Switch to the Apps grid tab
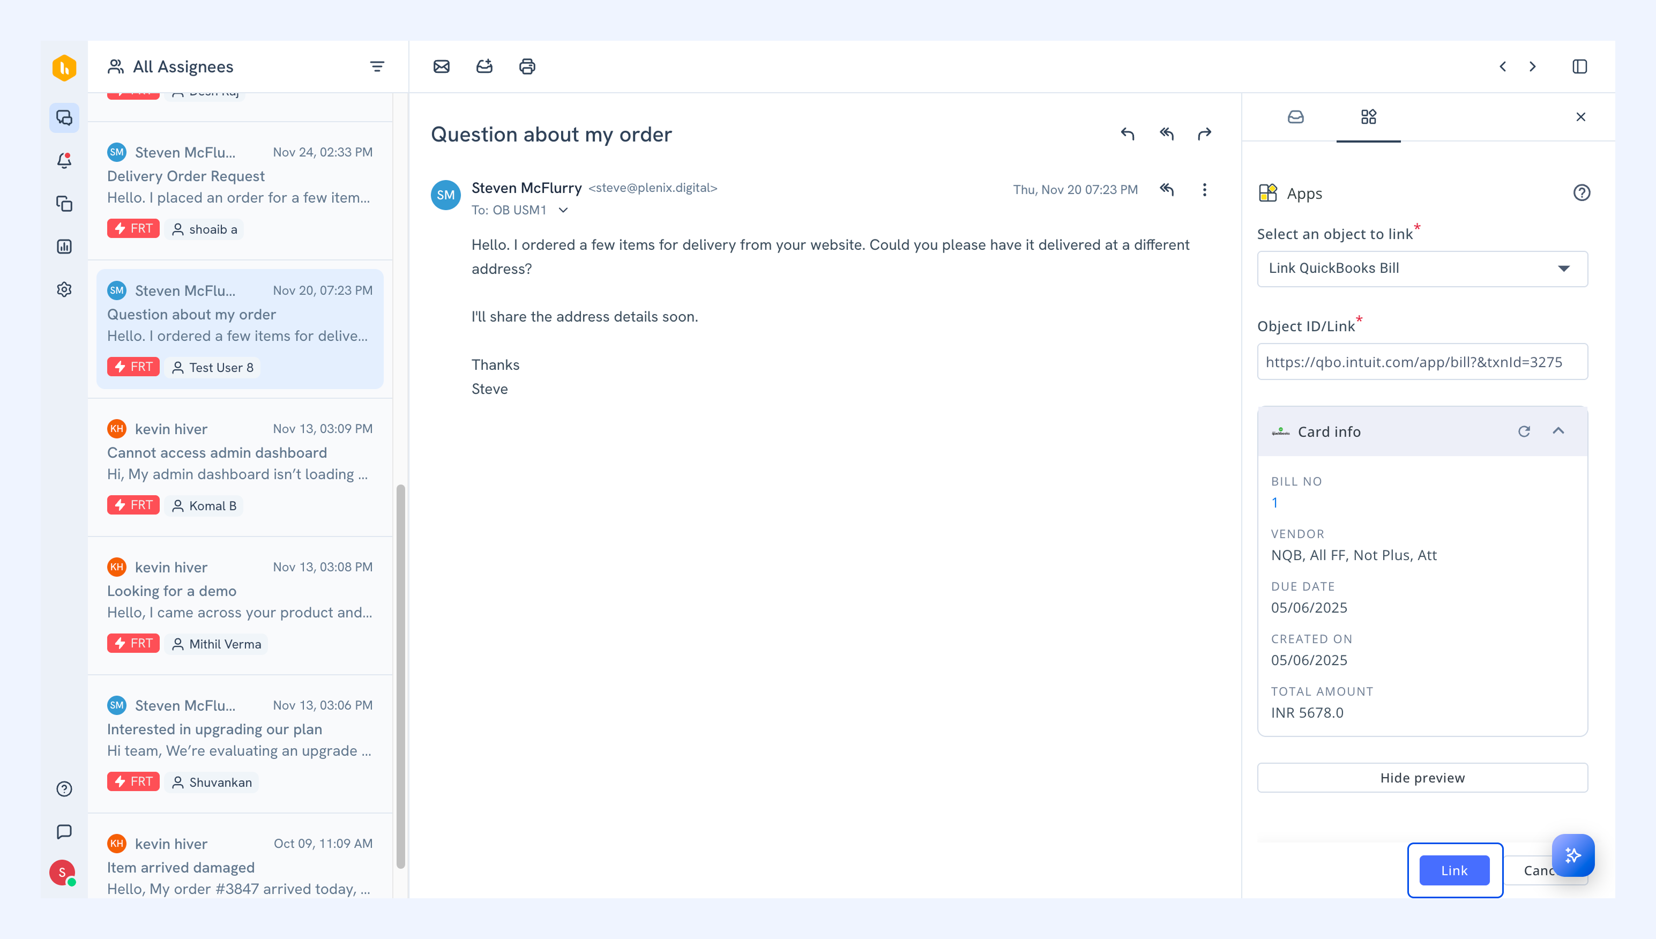 1368,117
